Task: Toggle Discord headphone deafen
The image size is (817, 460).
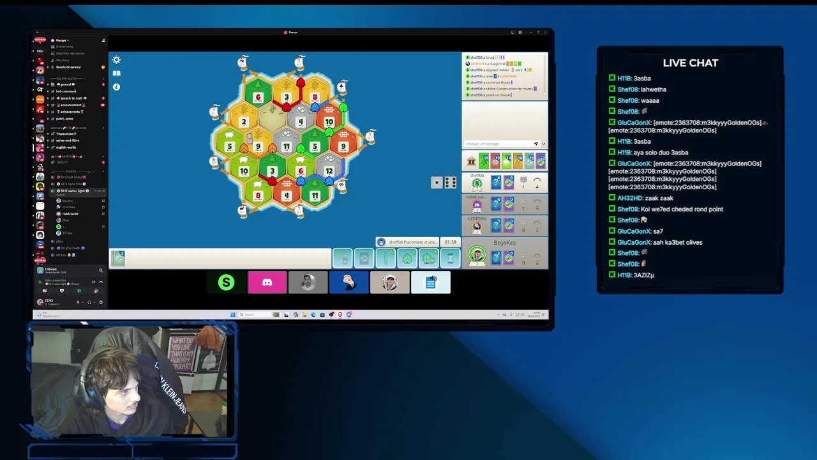Action: [89, 302]
